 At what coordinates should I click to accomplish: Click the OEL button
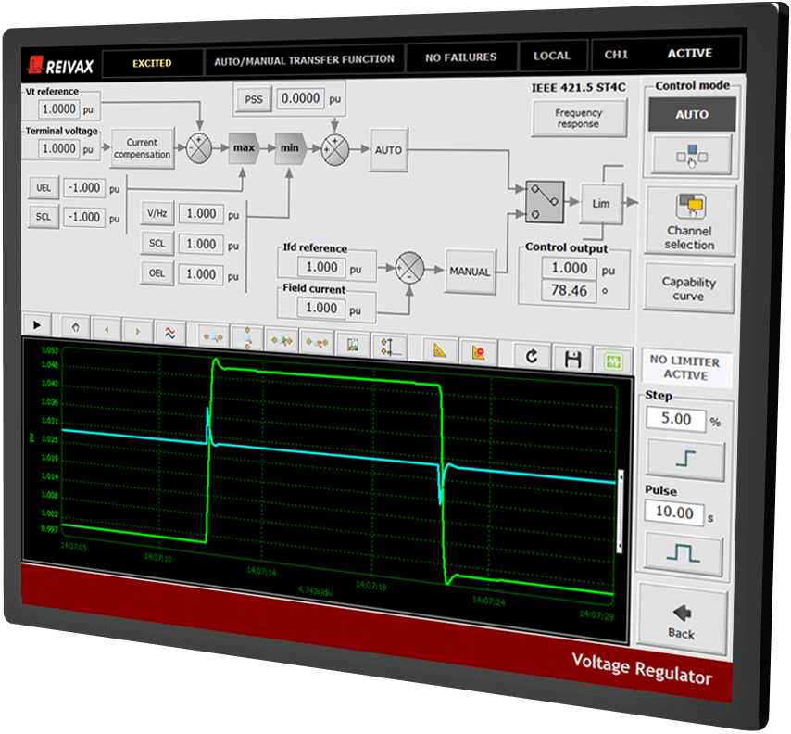(x=157, y=273)
